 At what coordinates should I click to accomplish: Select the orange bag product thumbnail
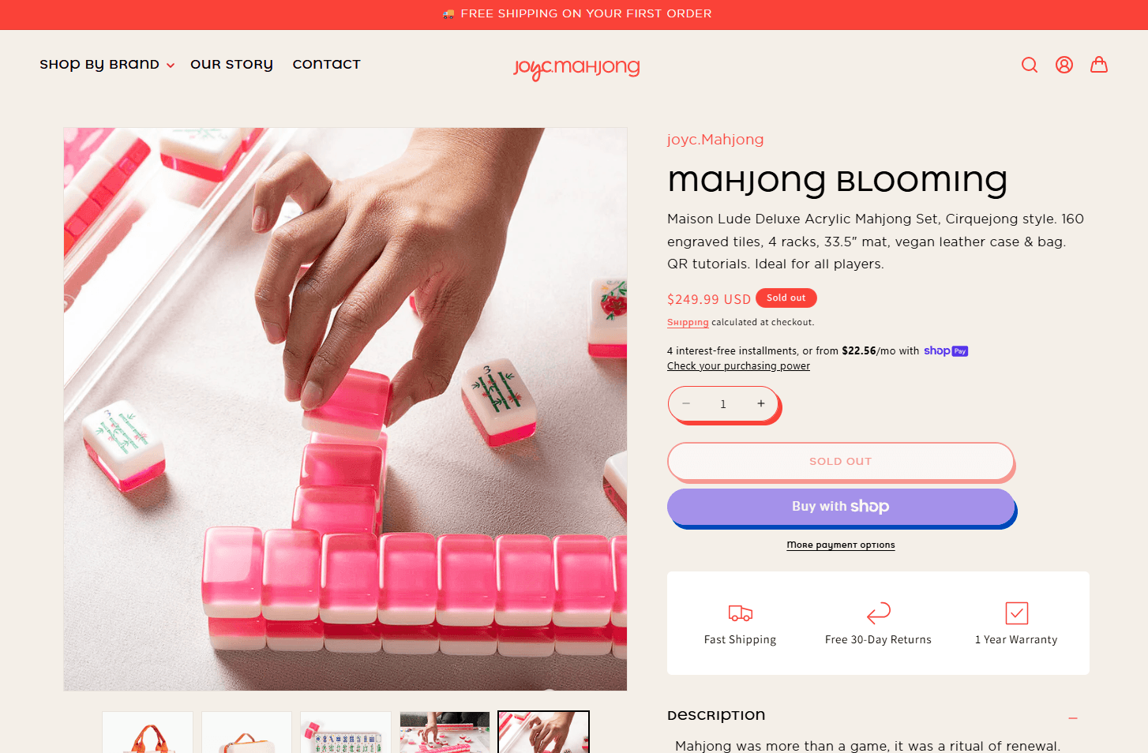point(148,732)
